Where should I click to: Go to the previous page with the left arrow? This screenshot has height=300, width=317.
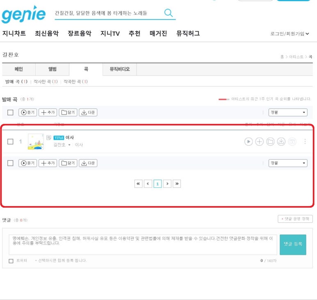coord(148,184)
